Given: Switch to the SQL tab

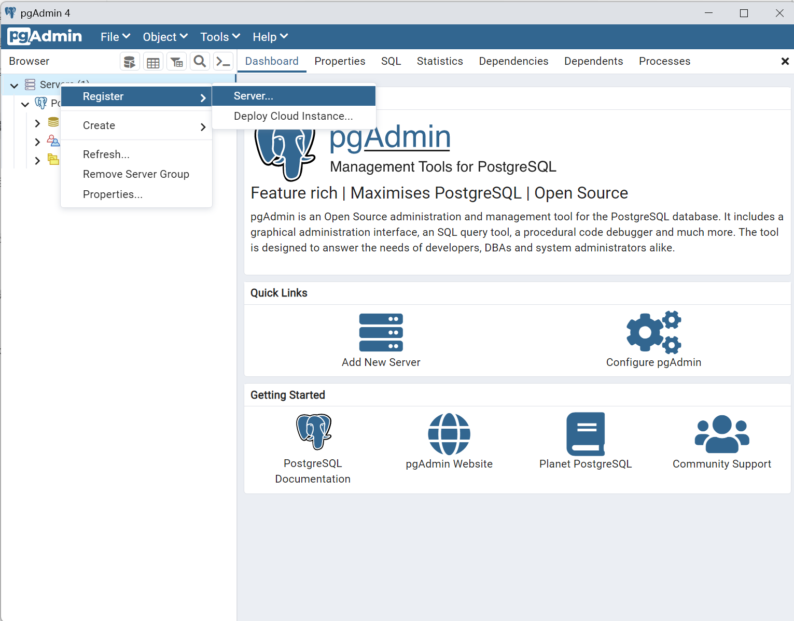Looking at the screenshot, I should 391,61.
